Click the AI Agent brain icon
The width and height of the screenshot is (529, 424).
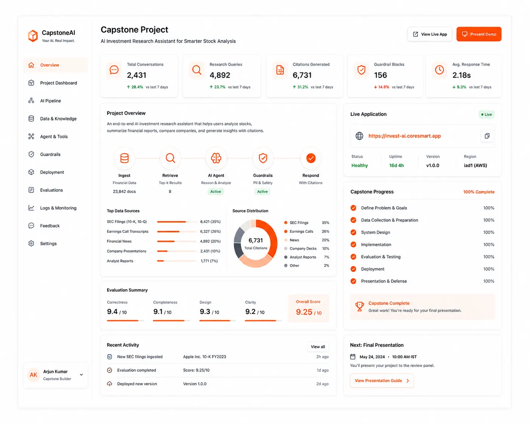[x=216, y=158]
